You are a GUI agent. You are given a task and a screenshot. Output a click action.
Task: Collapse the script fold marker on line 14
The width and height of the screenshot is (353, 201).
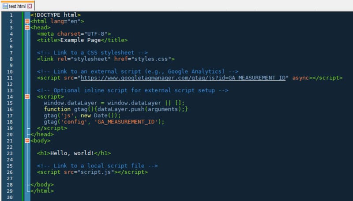click(x=27, y=97)
